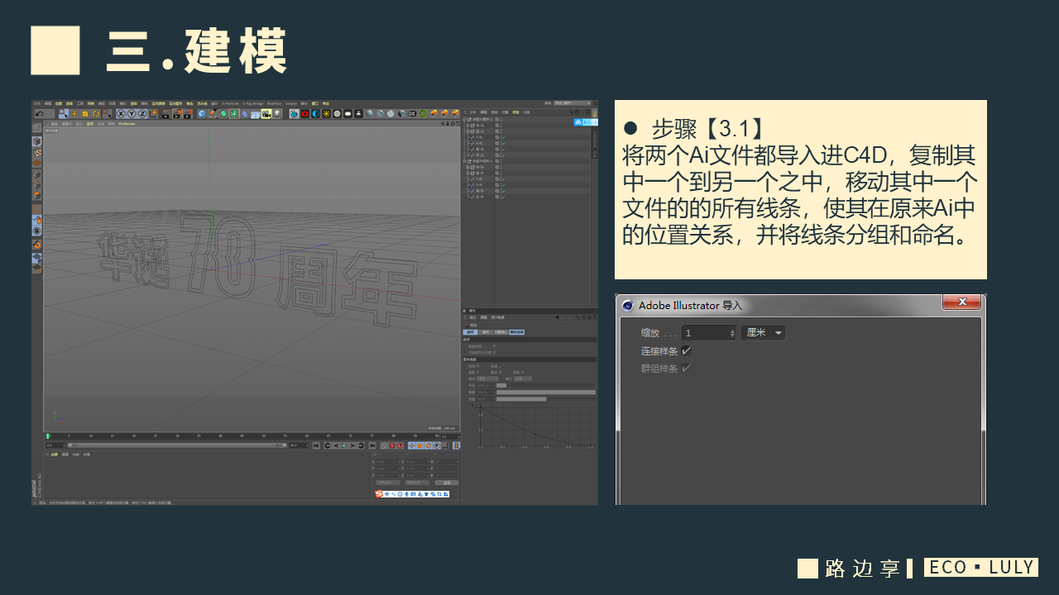
Task: Add a Cube primitive object
Action: pos(202,114)
